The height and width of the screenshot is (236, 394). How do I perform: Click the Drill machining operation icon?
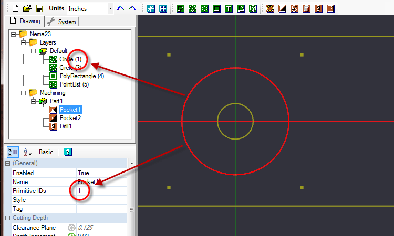[318, 8]
